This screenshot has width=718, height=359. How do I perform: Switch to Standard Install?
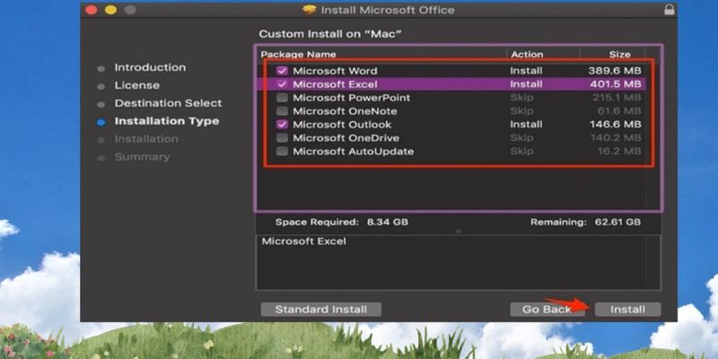320,310
